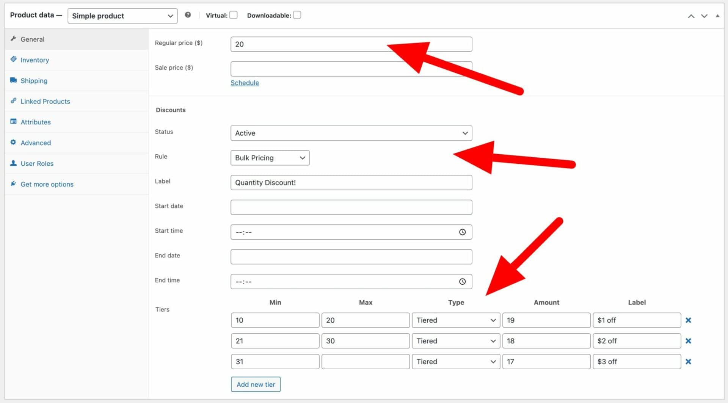The width and height of the screenshot is (728, 403).
Task: Click the Get more options plugin icon
Action: tap(13, 183)
